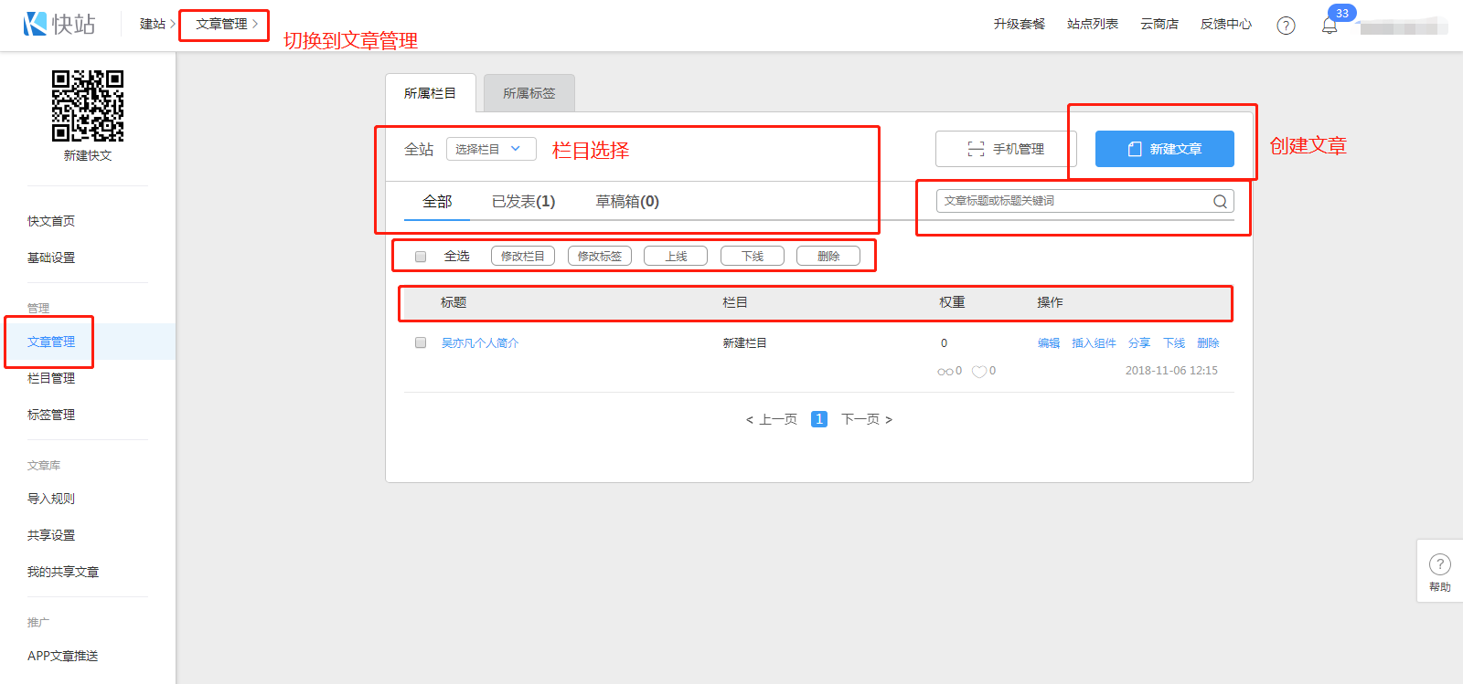The height and width of the screenshot is (684, 1463).
Task: Expand the 选择栏目 dropdown
Action: point(491,149)
